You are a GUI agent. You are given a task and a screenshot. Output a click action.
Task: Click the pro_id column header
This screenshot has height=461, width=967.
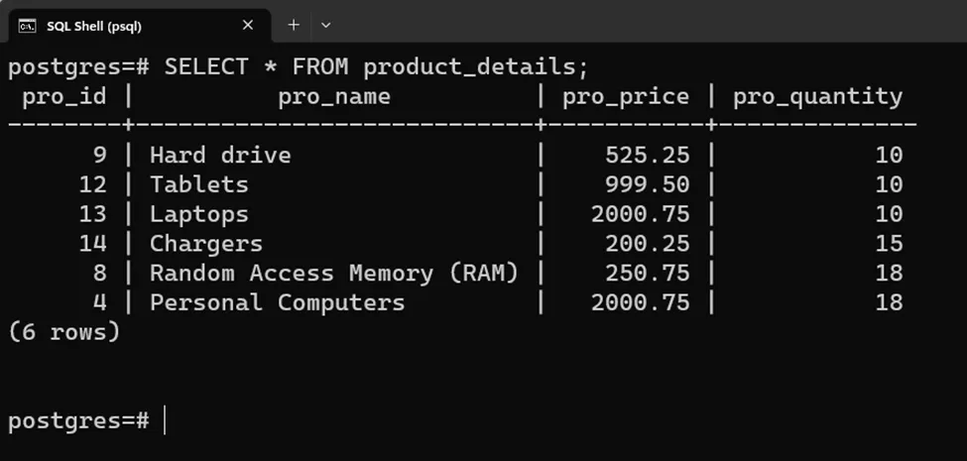[64, 97]
